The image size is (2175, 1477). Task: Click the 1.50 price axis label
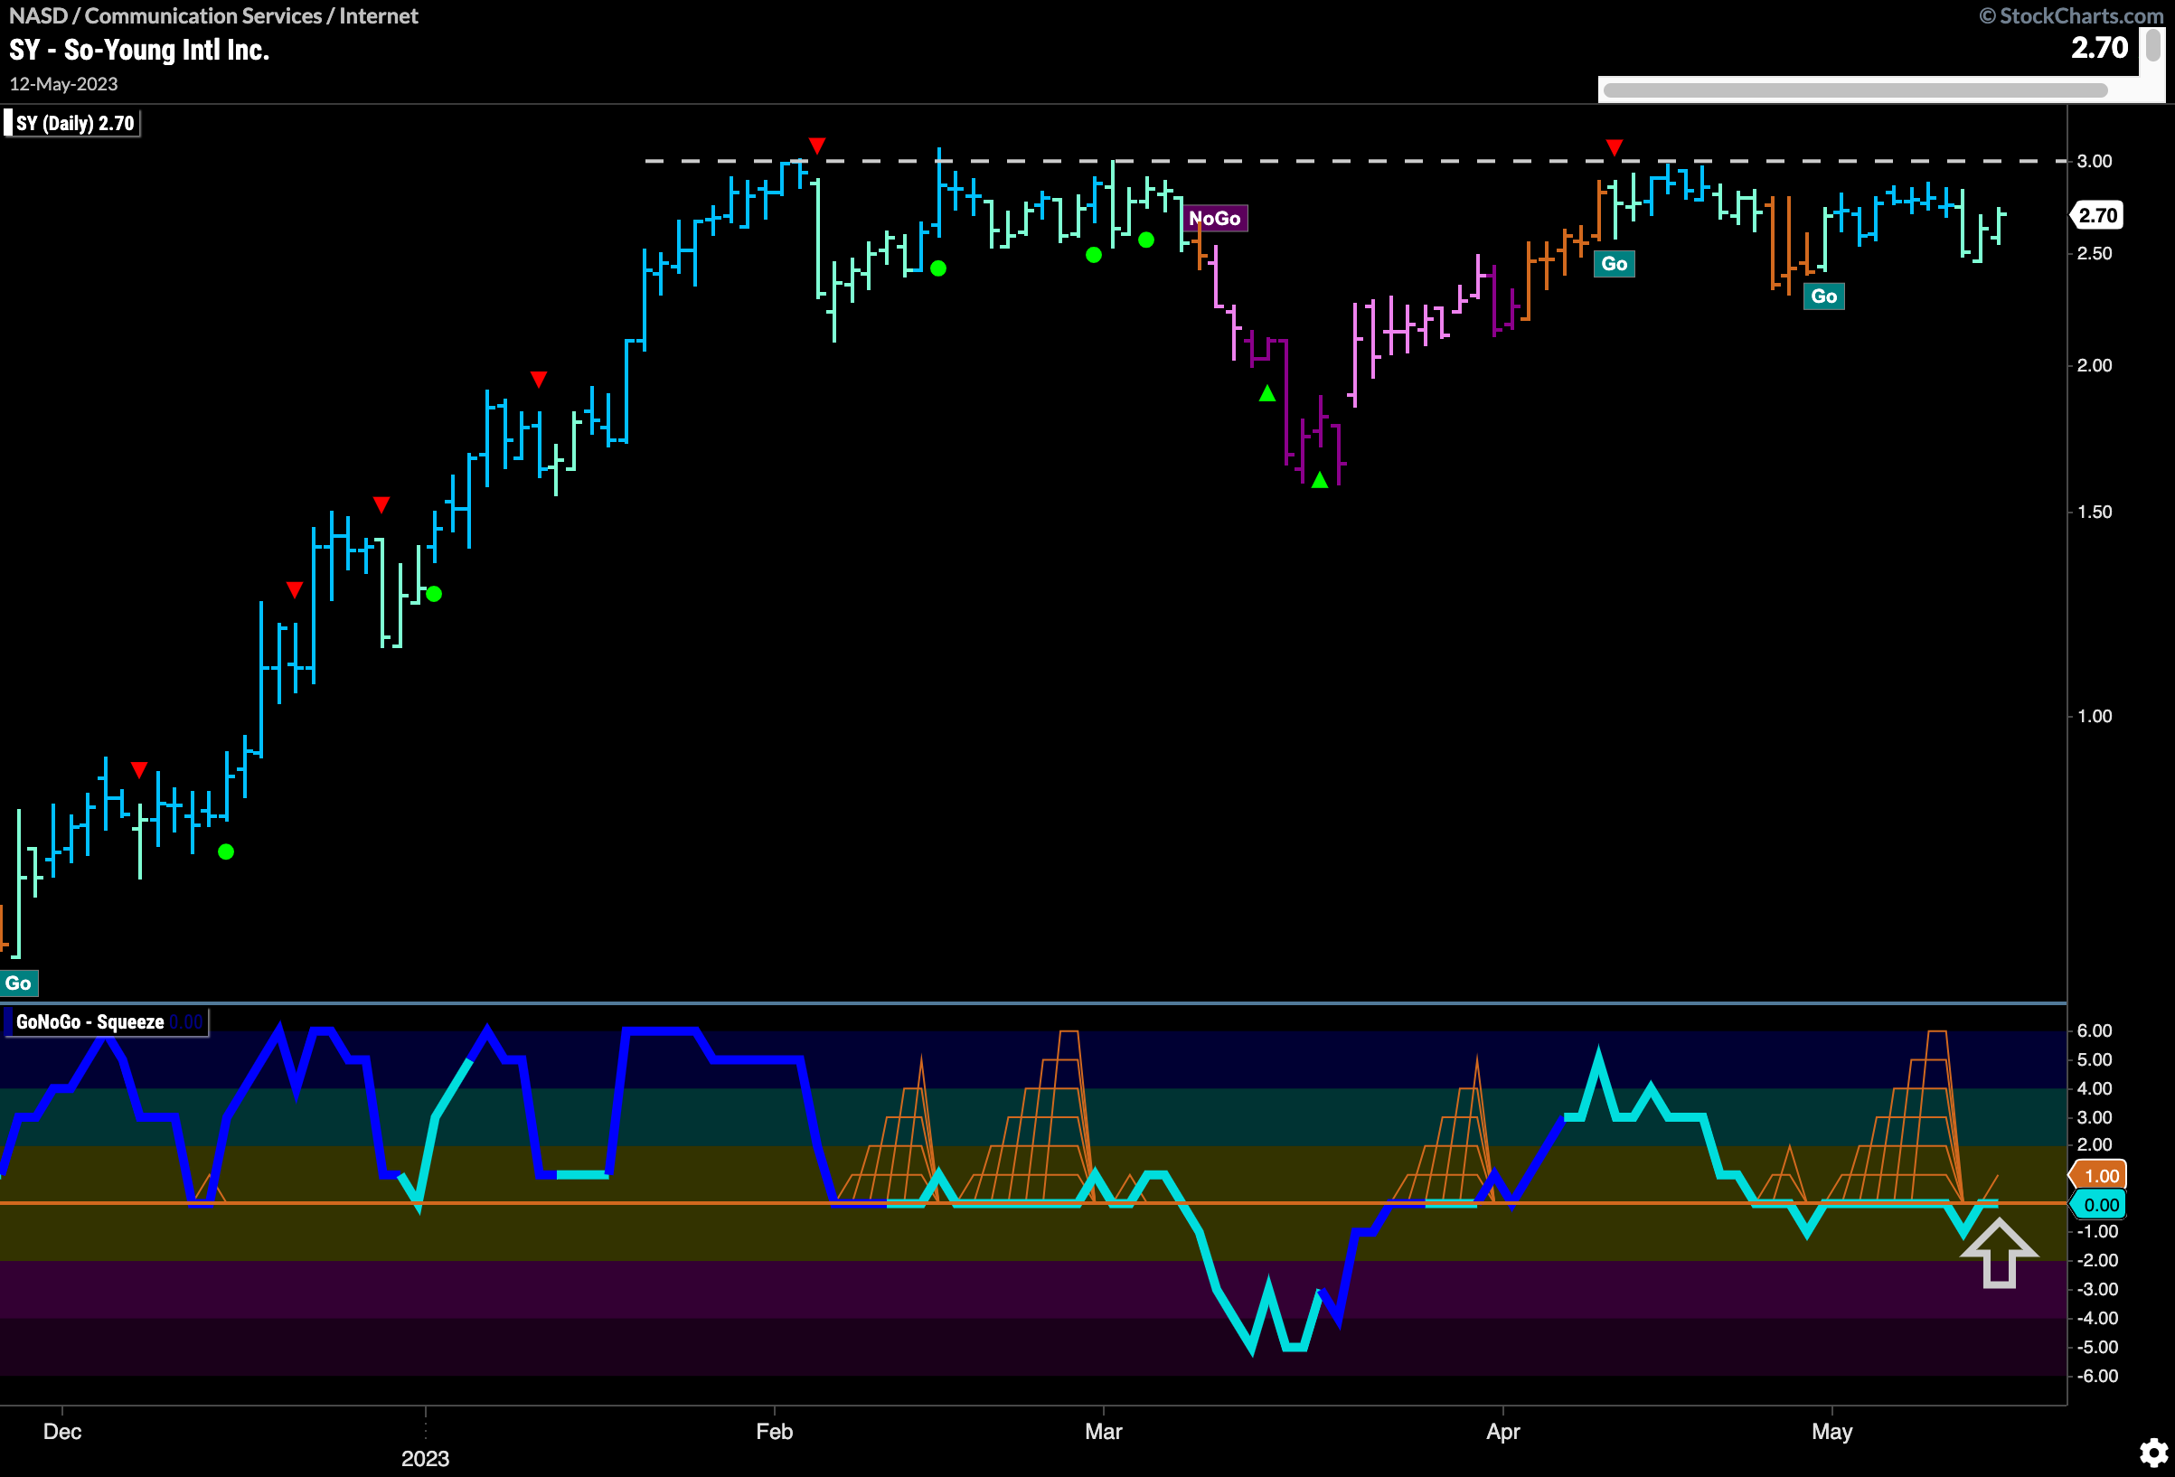[2095, 512]
